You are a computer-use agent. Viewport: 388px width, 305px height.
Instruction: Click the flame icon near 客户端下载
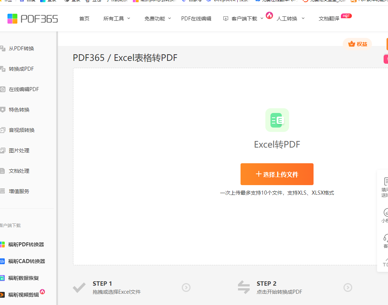269,16
